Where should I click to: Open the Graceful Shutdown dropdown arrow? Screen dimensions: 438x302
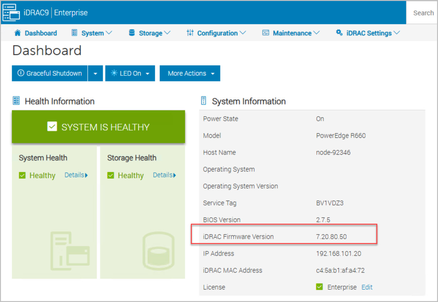click(x=95, y=74)
